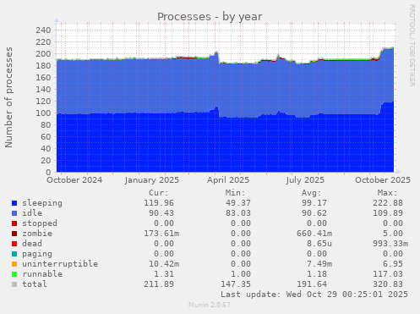Click the 'July 2025' x-axis label
This screenshot has height=314, width=420.
tap(305, 180)
